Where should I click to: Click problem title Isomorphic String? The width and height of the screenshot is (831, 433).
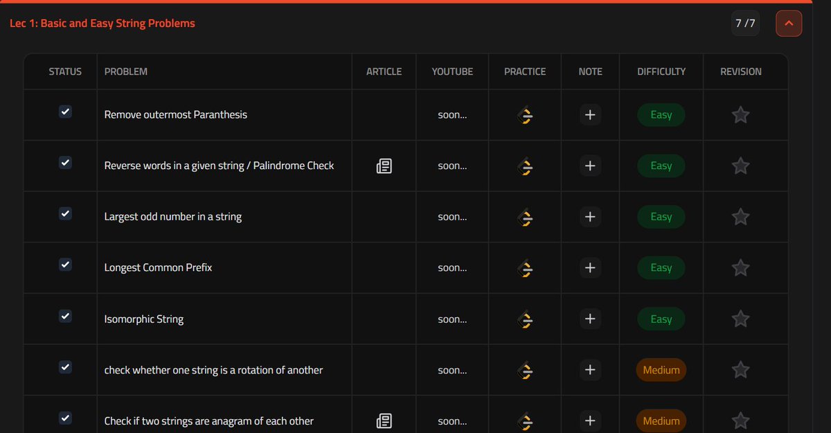[x=144, y=319]
